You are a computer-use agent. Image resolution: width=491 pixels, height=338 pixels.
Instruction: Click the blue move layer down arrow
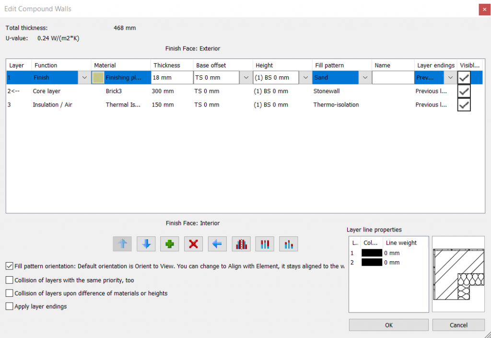146,244
